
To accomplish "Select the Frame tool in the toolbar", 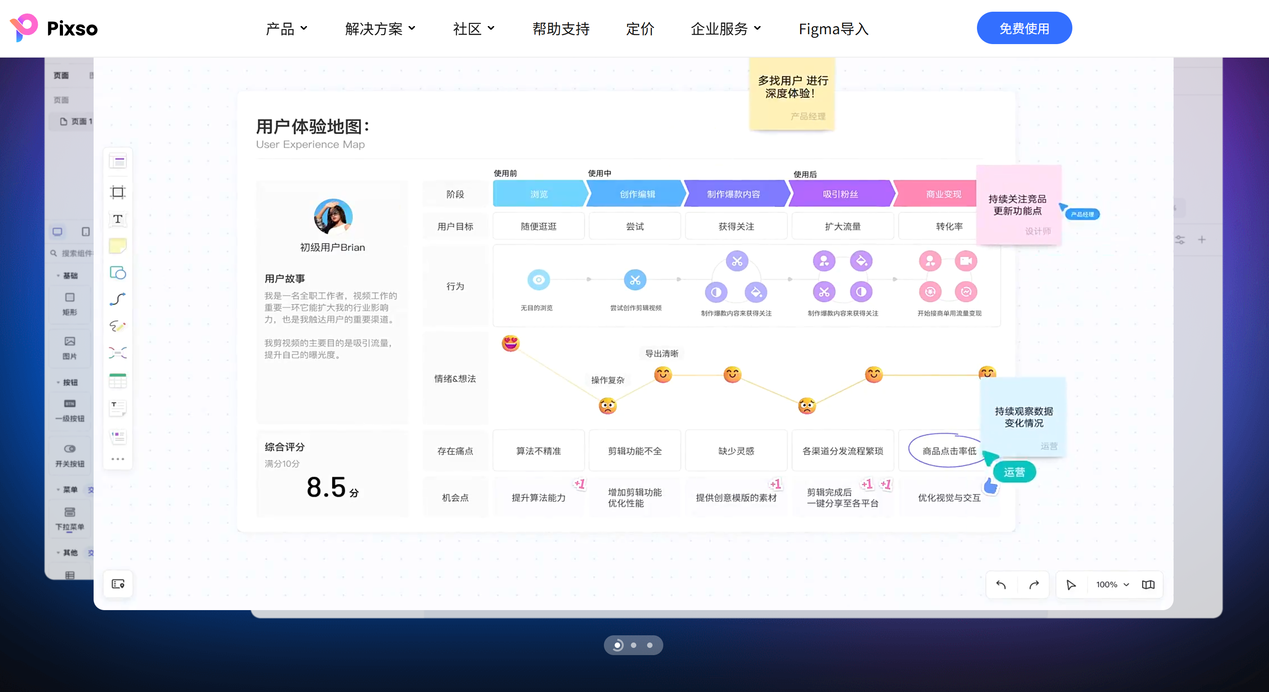I will (118, 192).
